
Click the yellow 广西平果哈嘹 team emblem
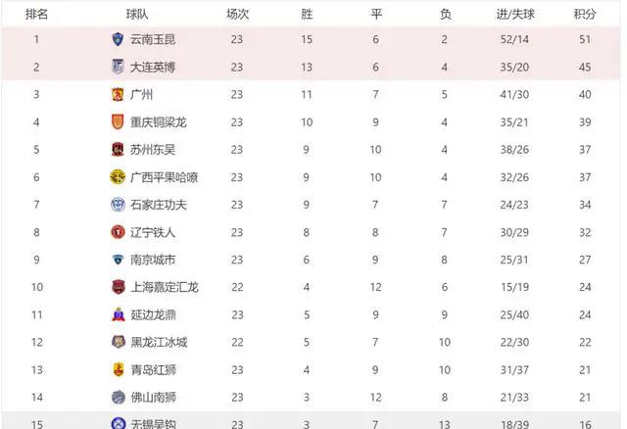(x=118, y=176)
